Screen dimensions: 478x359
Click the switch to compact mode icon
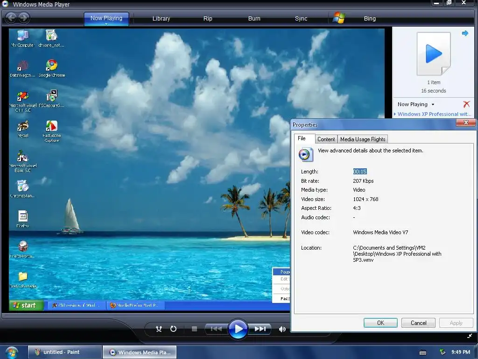[470, 336]
